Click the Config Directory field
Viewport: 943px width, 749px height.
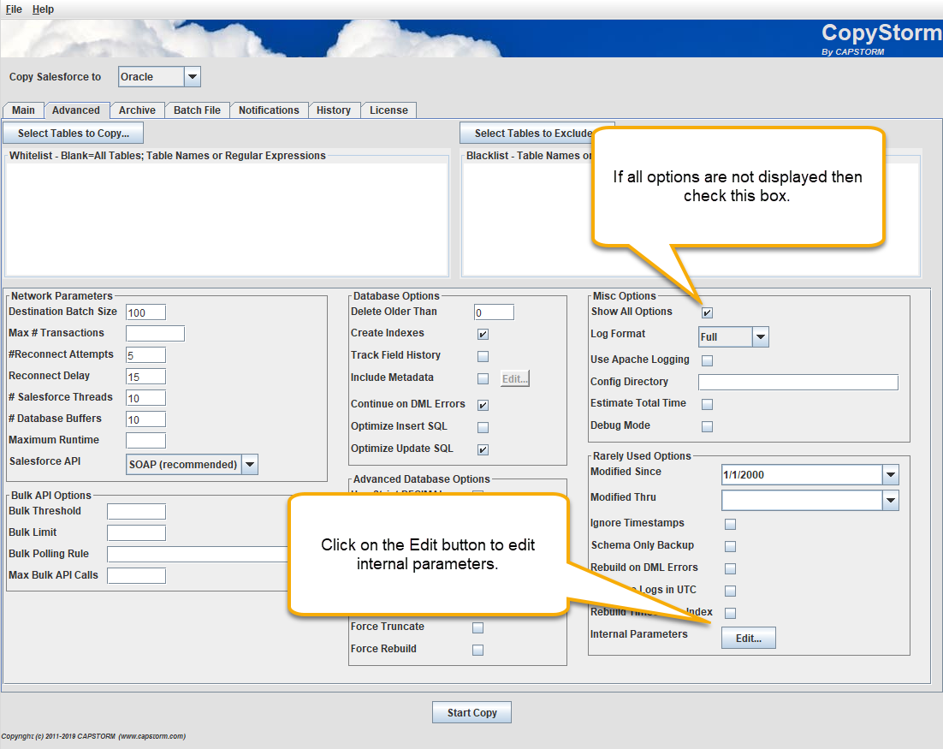coord(798,382)
